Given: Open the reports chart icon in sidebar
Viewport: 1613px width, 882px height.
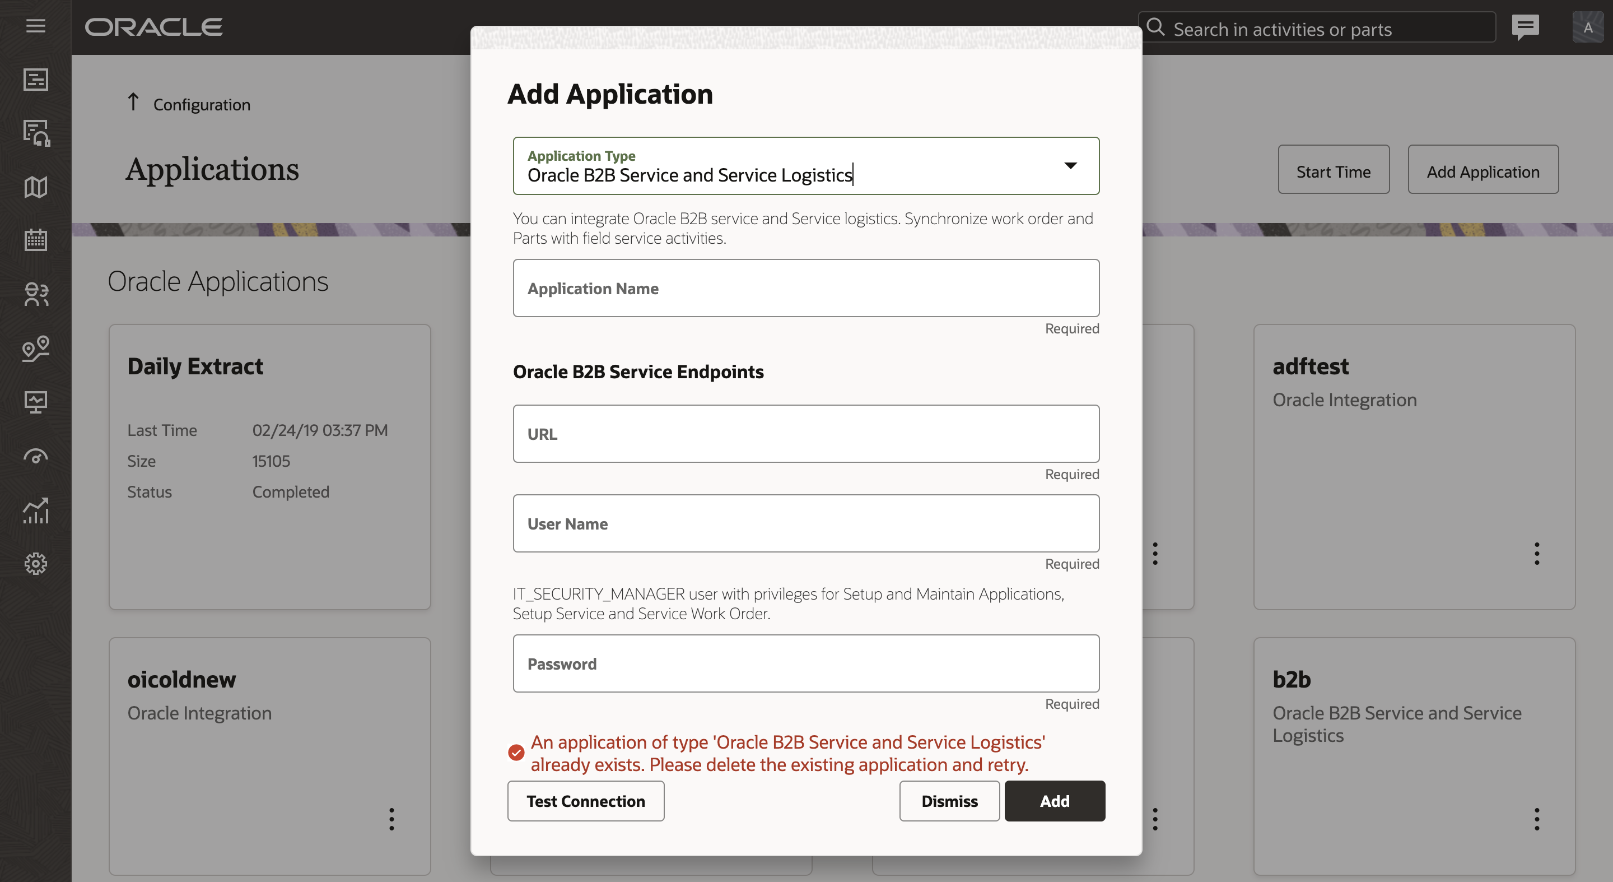Looking at the screenshot, I should (36, 510).
